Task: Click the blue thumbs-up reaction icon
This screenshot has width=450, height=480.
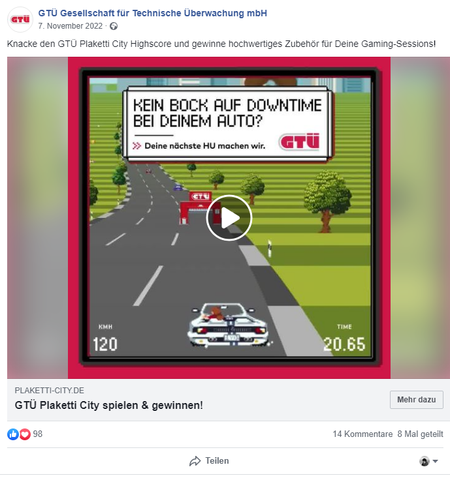Action: (13, 434)
